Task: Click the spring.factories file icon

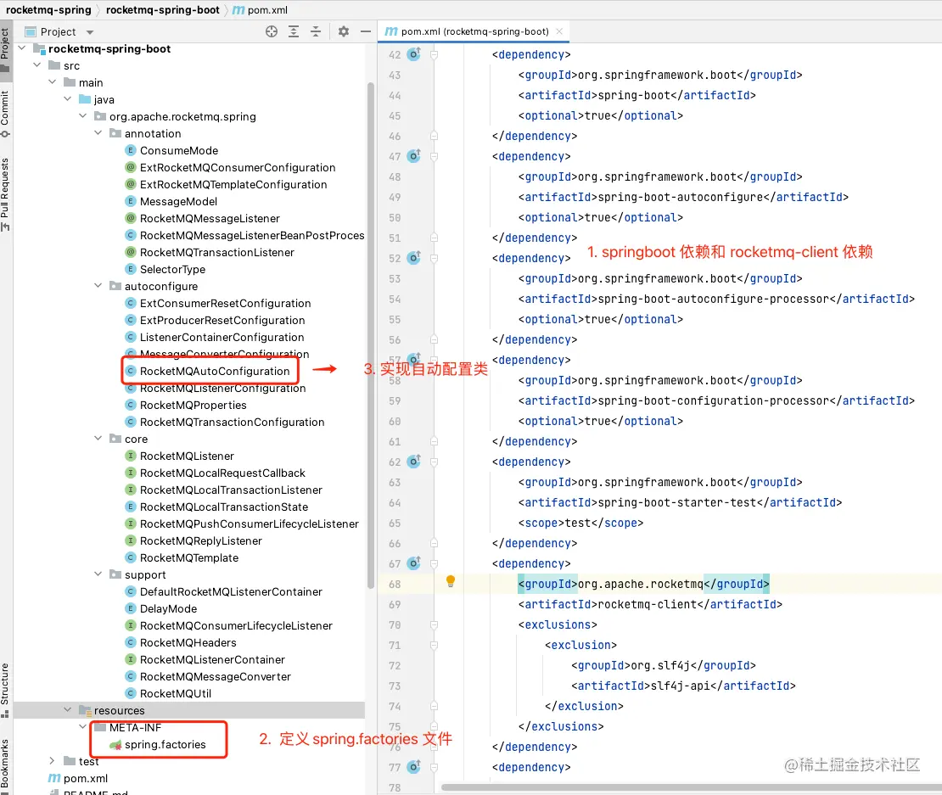Action: point(115,745)
